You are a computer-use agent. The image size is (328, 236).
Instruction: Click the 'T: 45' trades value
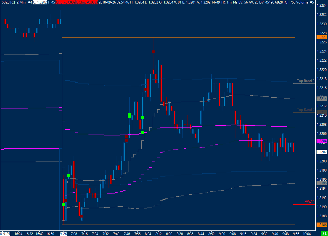[x=51, y=2]
